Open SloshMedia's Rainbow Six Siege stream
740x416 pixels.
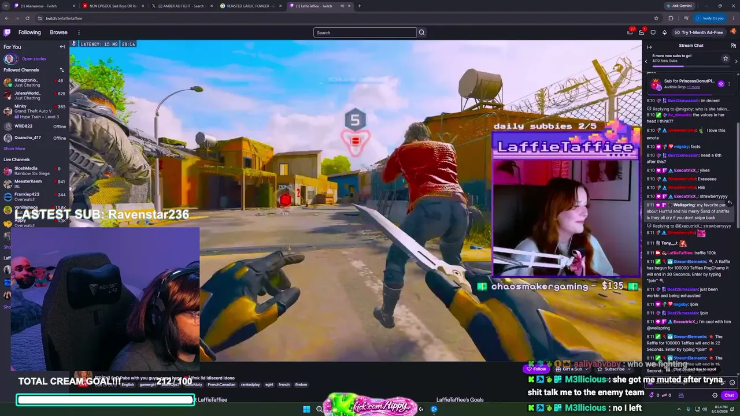(x=34, y=171)
